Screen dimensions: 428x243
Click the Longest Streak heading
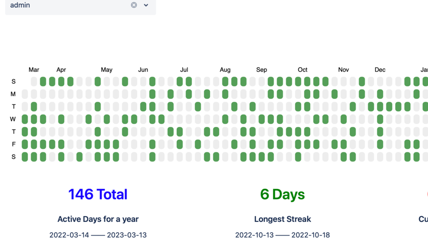pyautogui.click(x=282, y=219)
